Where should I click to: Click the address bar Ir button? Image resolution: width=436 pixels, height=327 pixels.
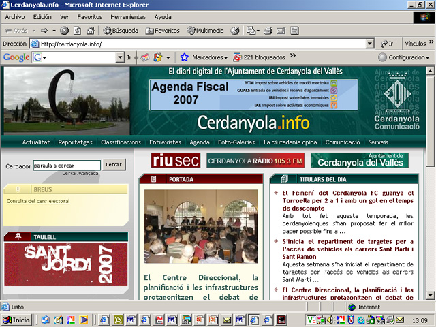click(x=388, y=44)
